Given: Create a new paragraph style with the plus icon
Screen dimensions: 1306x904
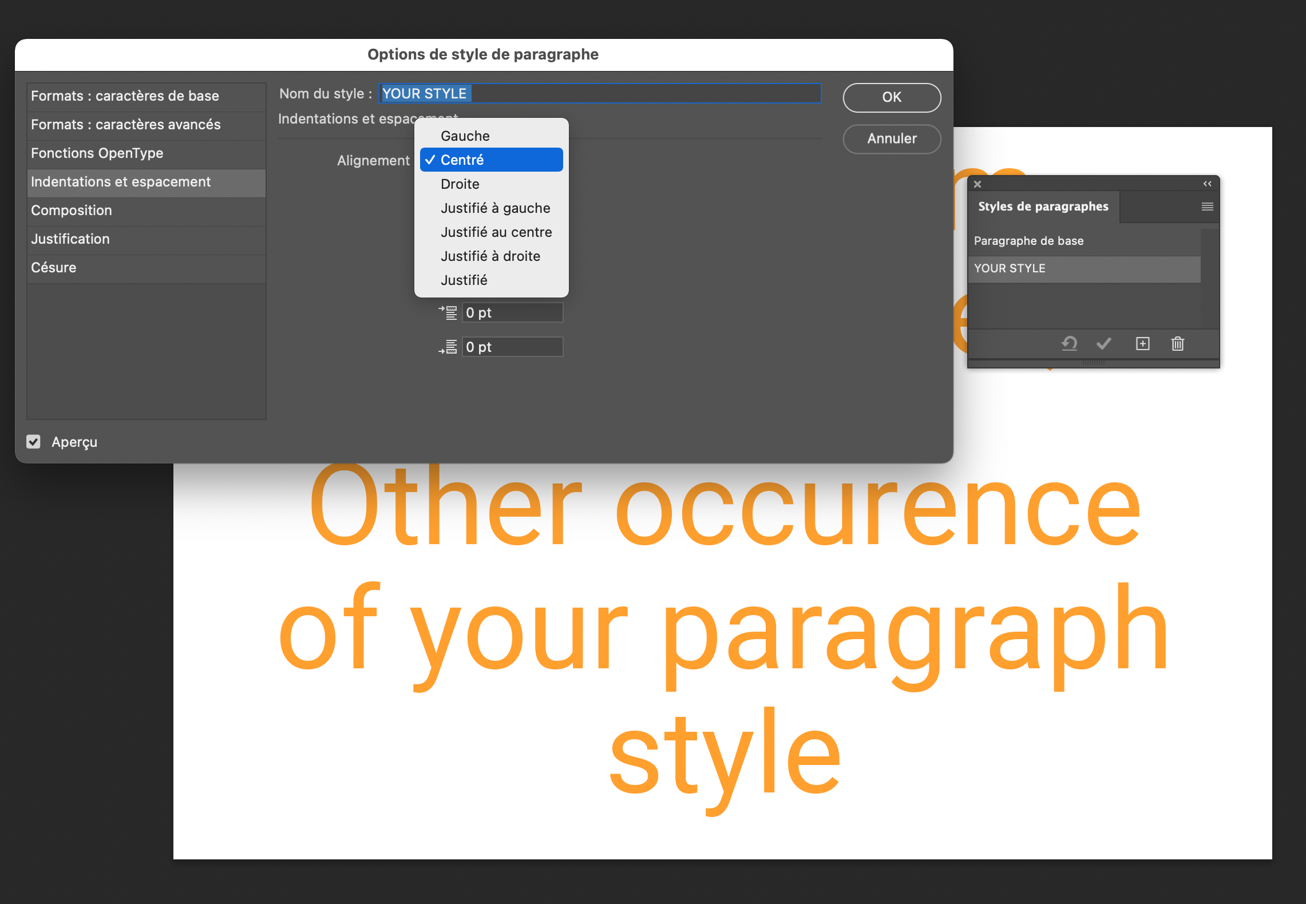Looking at the screenshot, I should click(1142, 343).
